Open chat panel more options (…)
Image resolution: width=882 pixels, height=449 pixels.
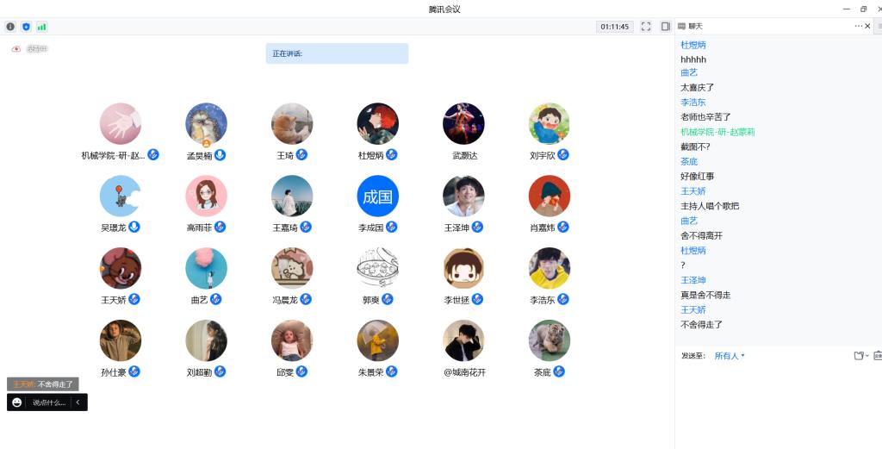click(x=858, y=26)
